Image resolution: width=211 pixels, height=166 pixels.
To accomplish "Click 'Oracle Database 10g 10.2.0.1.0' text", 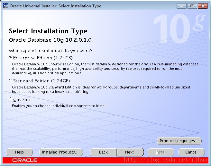I will pyautogui.click(x=50, y=40).
